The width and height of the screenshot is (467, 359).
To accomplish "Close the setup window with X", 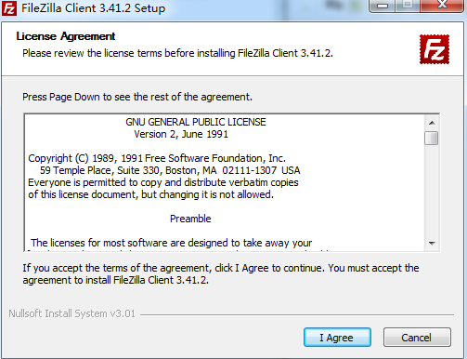I will 443,5.
